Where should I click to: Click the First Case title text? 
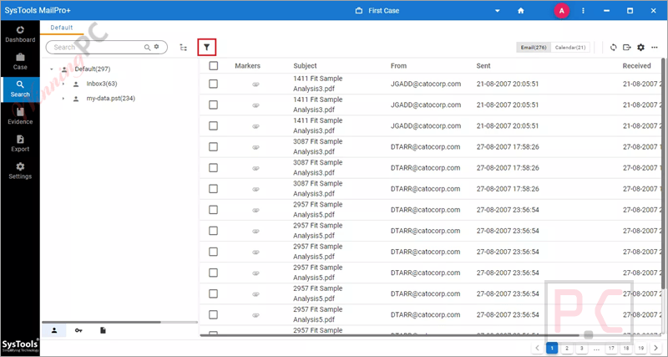384,11
